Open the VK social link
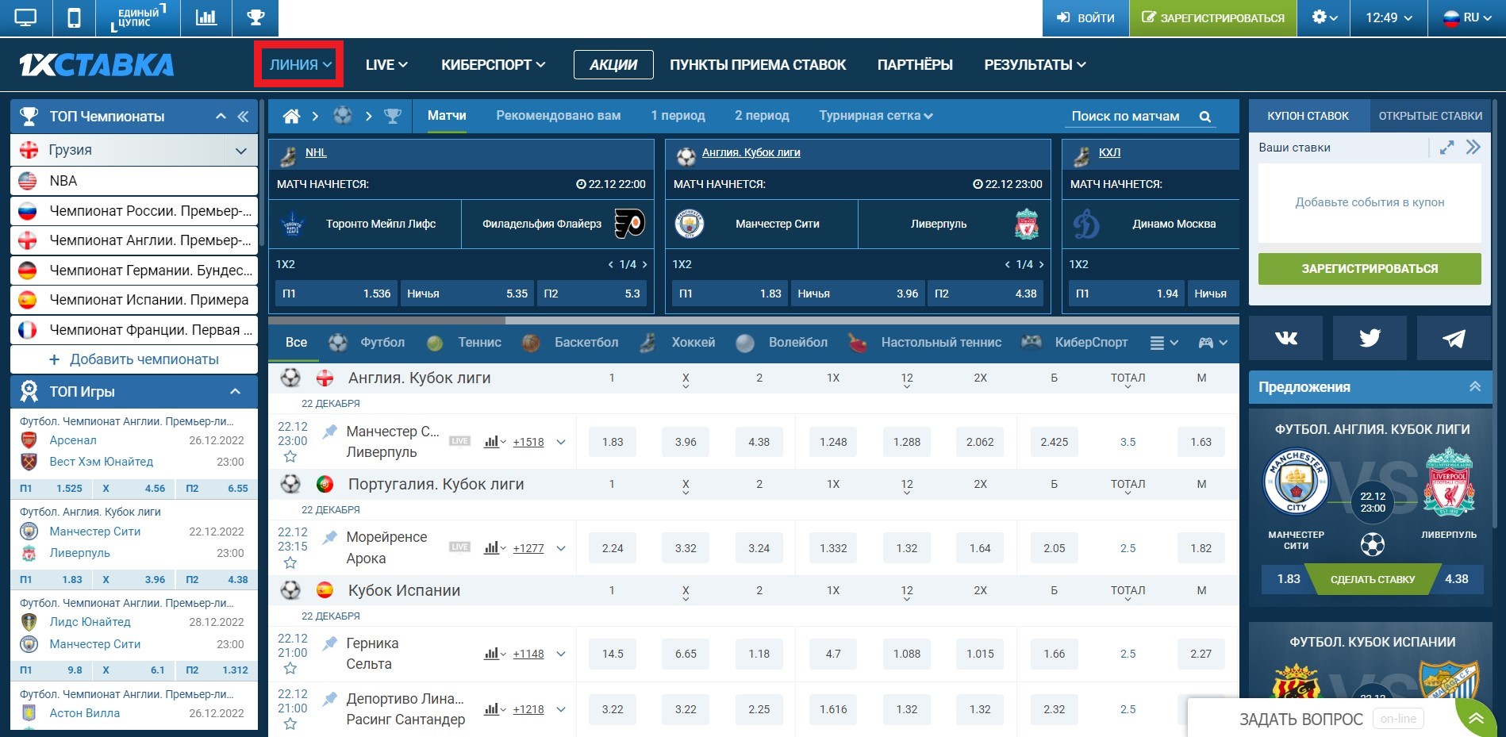 point(1285,339)
